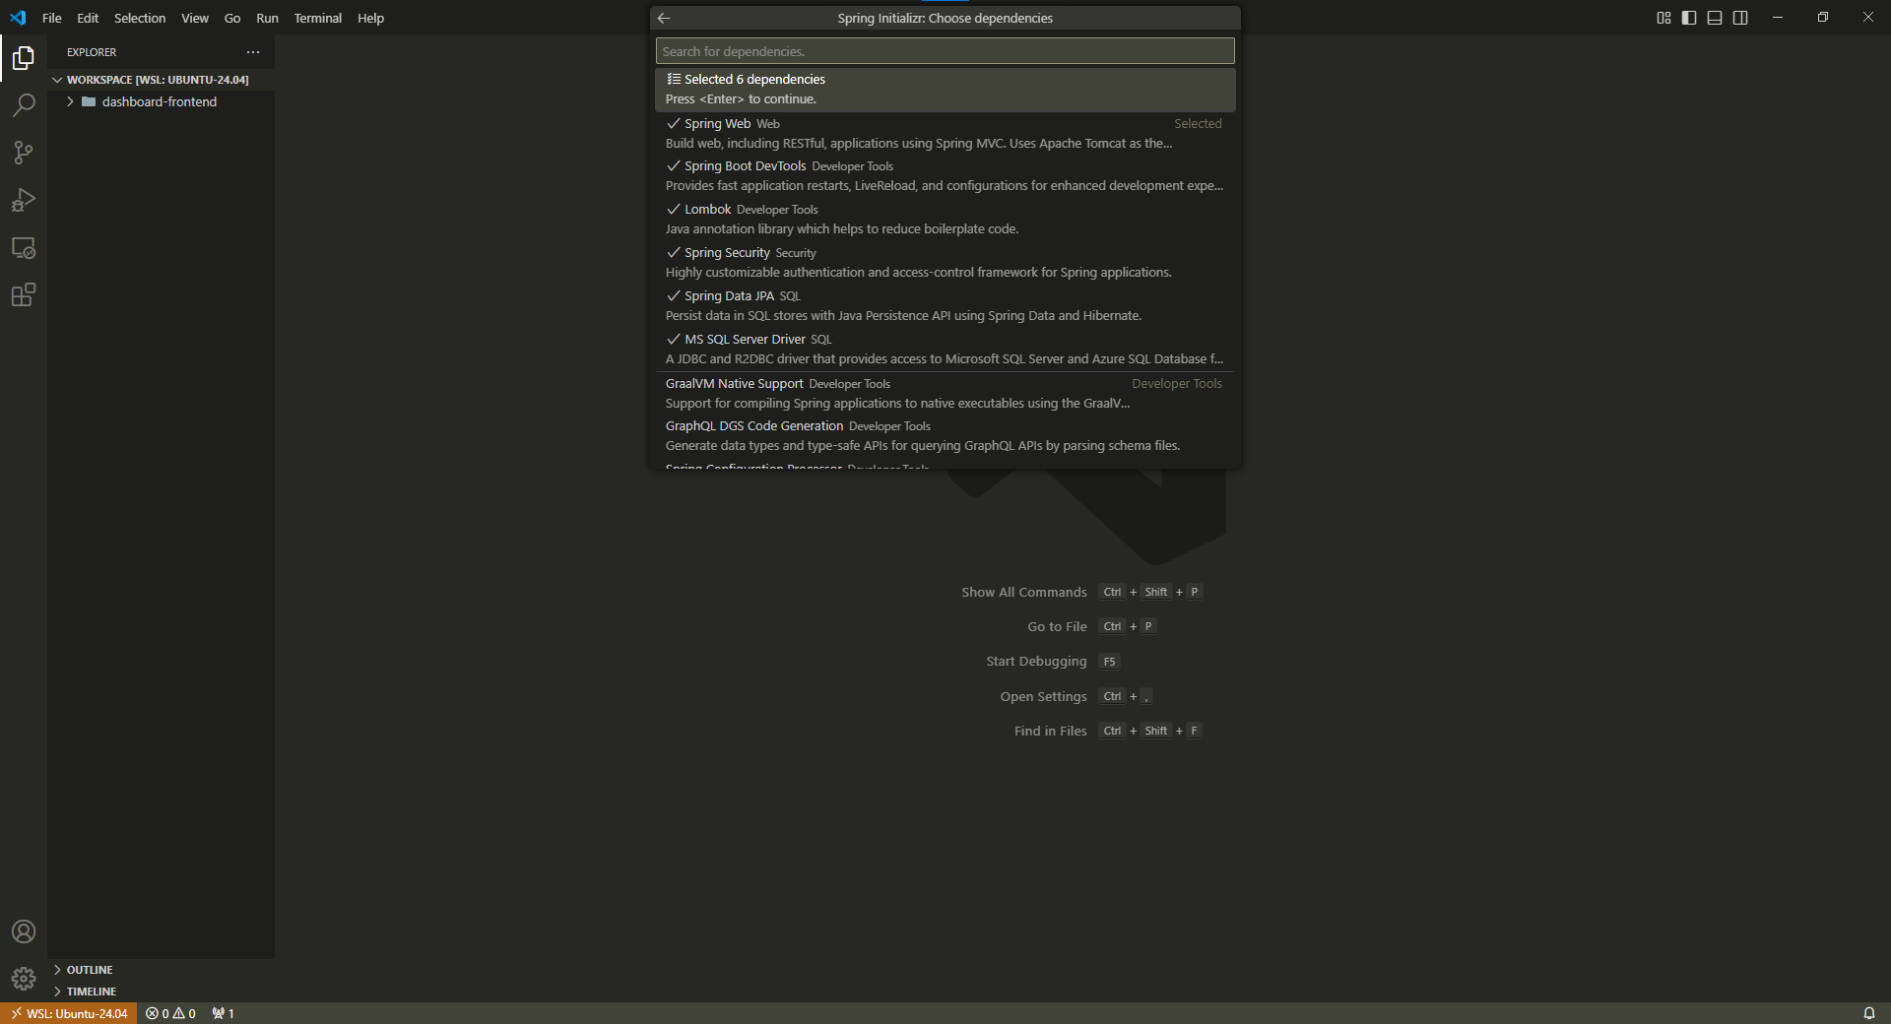Select the GraalVM Native Support dependency

pyautogui.click(x=945, y=394)
